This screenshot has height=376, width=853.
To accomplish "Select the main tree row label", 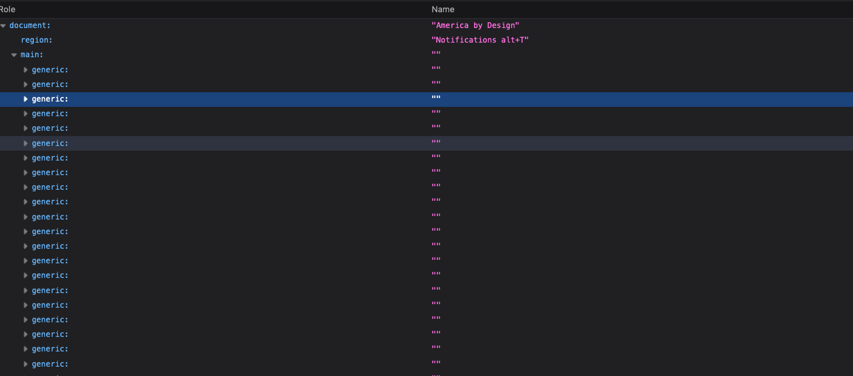I will pos(32,55).
